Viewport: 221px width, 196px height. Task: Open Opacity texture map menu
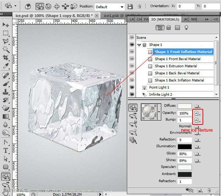197,113
